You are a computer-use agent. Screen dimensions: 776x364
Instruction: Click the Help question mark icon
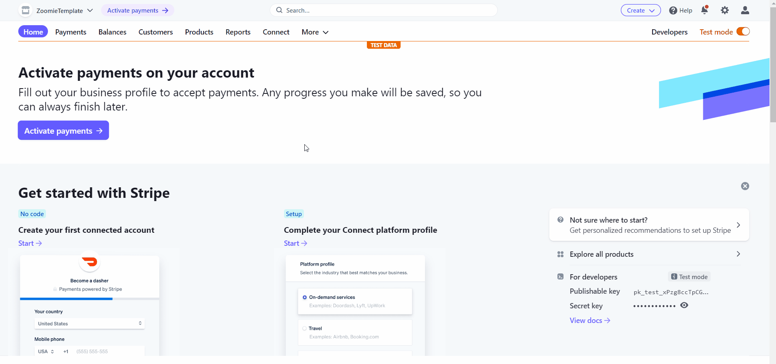(x=673, y=11)
